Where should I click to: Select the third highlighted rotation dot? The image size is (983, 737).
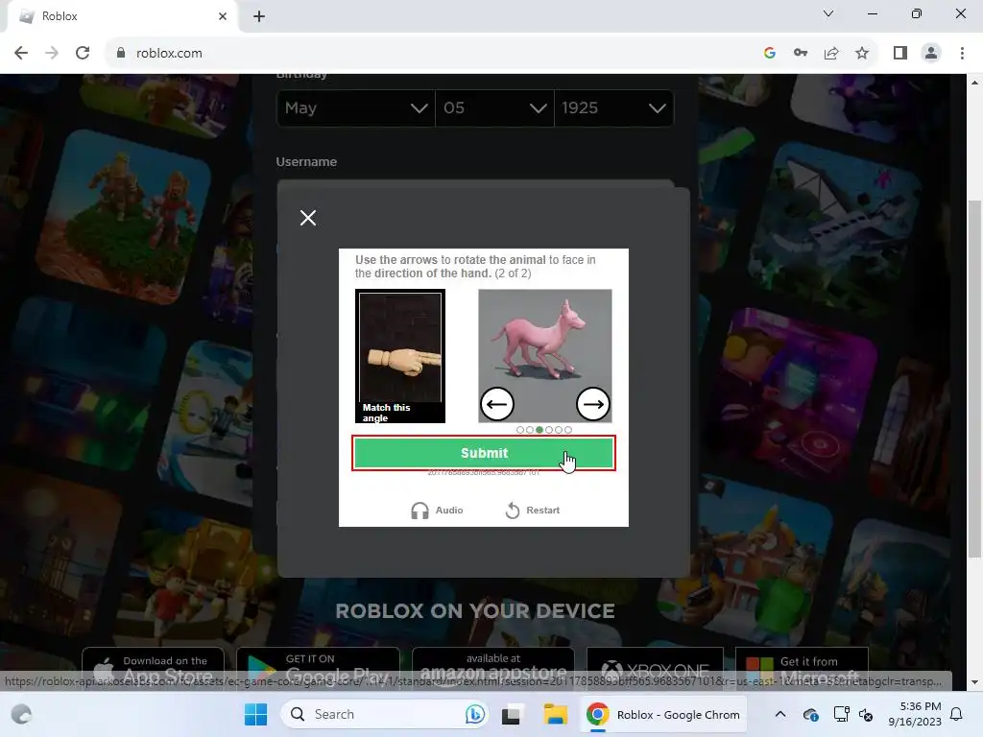[x=539, y=430]
